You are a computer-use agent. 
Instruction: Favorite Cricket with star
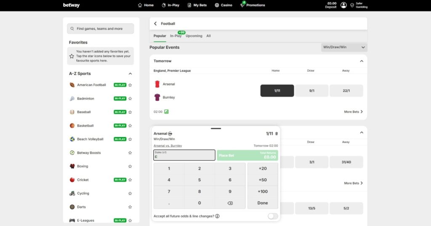tap(130, 180)
